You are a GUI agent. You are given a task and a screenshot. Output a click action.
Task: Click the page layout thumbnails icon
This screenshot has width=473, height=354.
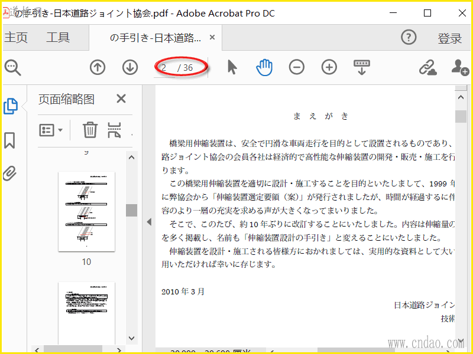click(114, 130)
